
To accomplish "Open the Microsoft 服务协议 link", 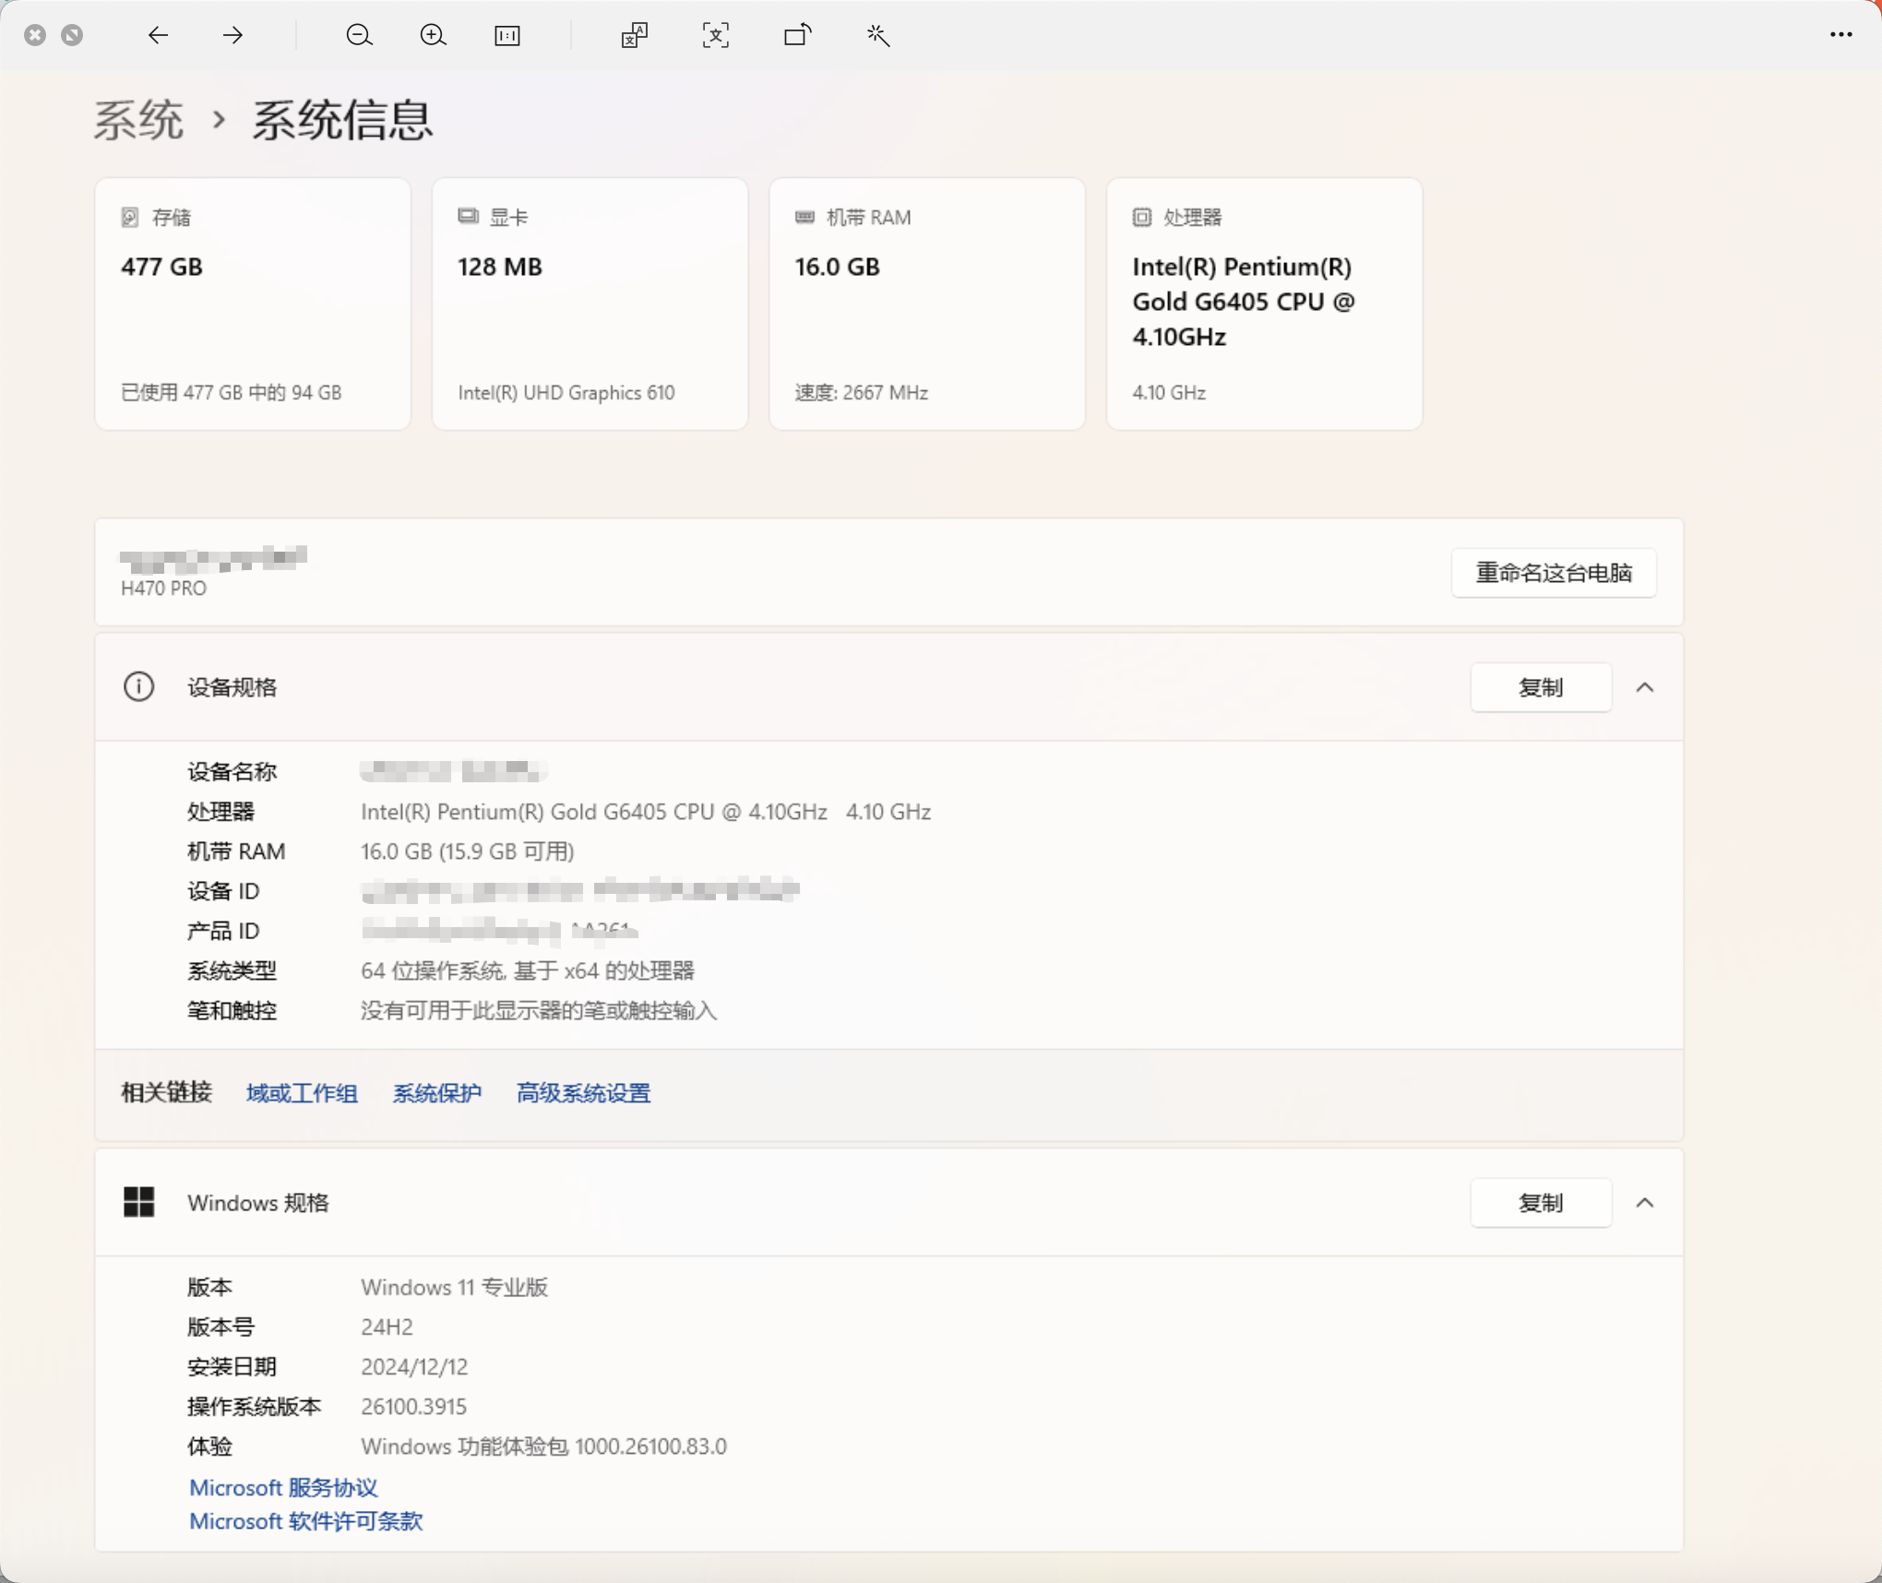I will tap(283, 1487).
